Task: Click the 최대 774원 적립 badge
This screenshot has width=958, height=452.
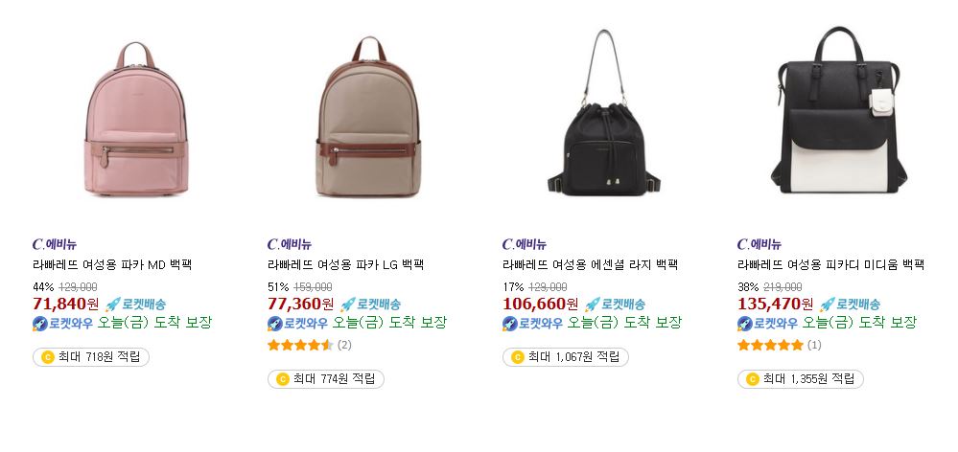Action: click(x=326, y=379)
